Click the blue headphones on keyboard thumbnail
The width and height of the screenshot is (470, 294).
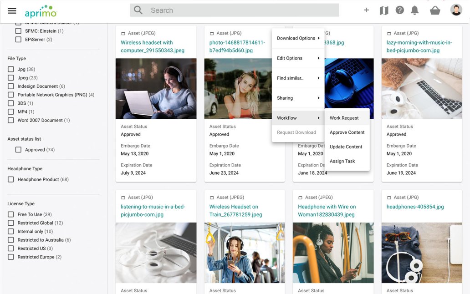(x=349, y=84)
